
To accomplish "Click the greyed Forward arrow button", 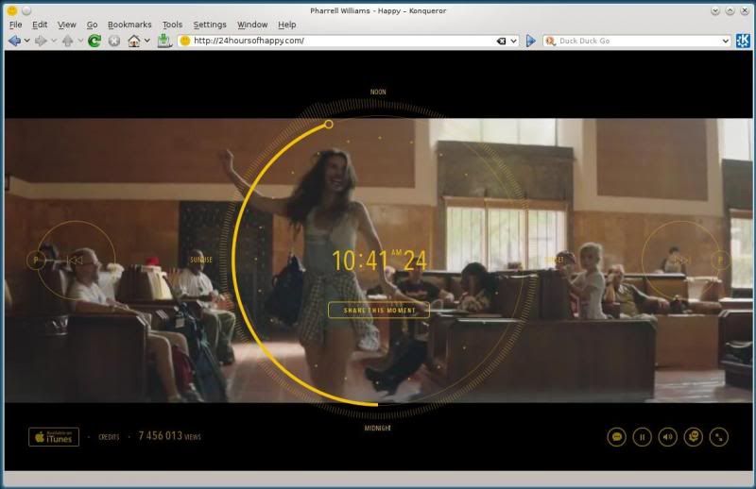I will pos(41,41).
